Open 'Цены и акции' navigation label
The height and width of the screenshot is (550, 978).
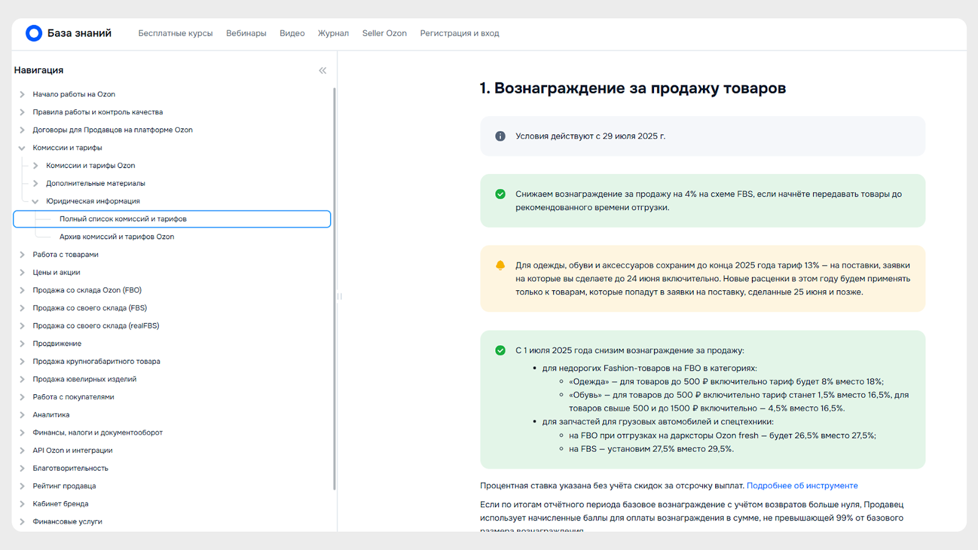(x=56, y=273)
